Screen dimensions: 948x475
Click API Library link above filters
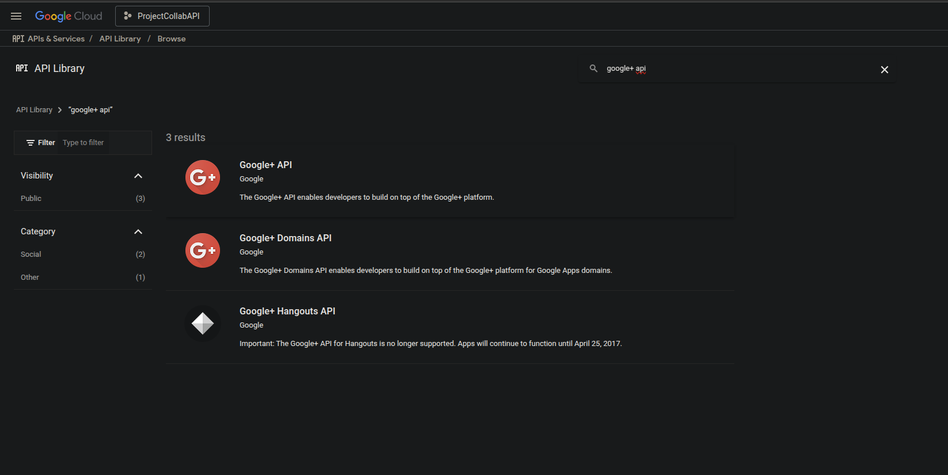click(34, 110)
